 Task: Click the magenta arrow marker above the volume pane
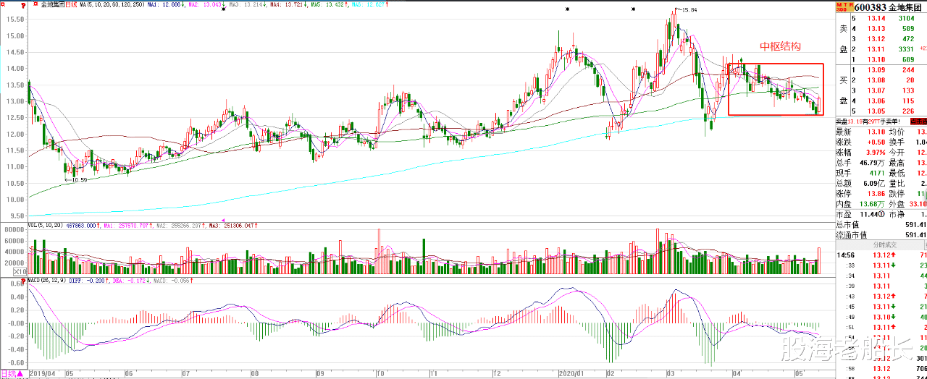[x=223, y=220]
